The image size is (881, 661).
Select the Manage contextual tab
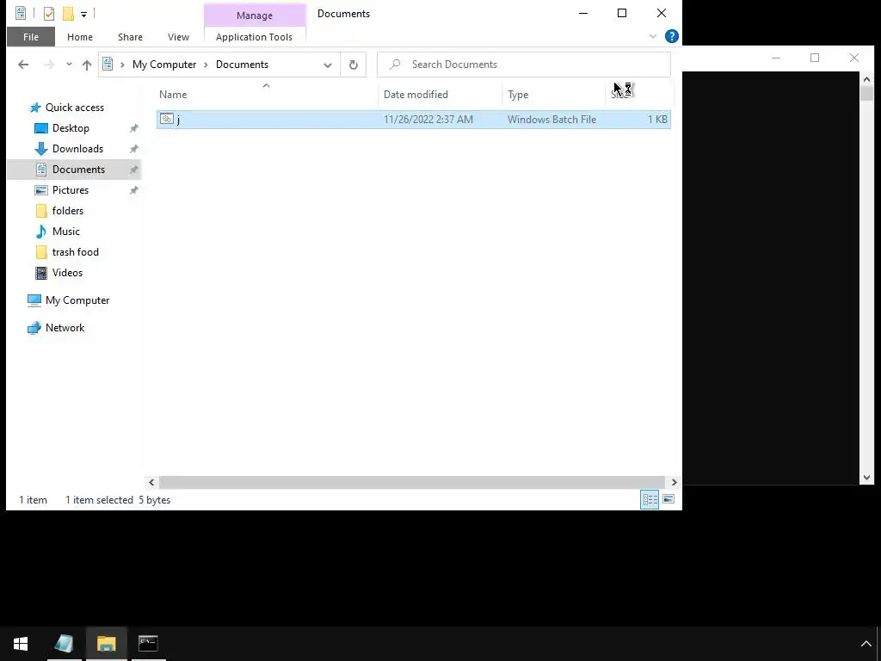point(255,15)
